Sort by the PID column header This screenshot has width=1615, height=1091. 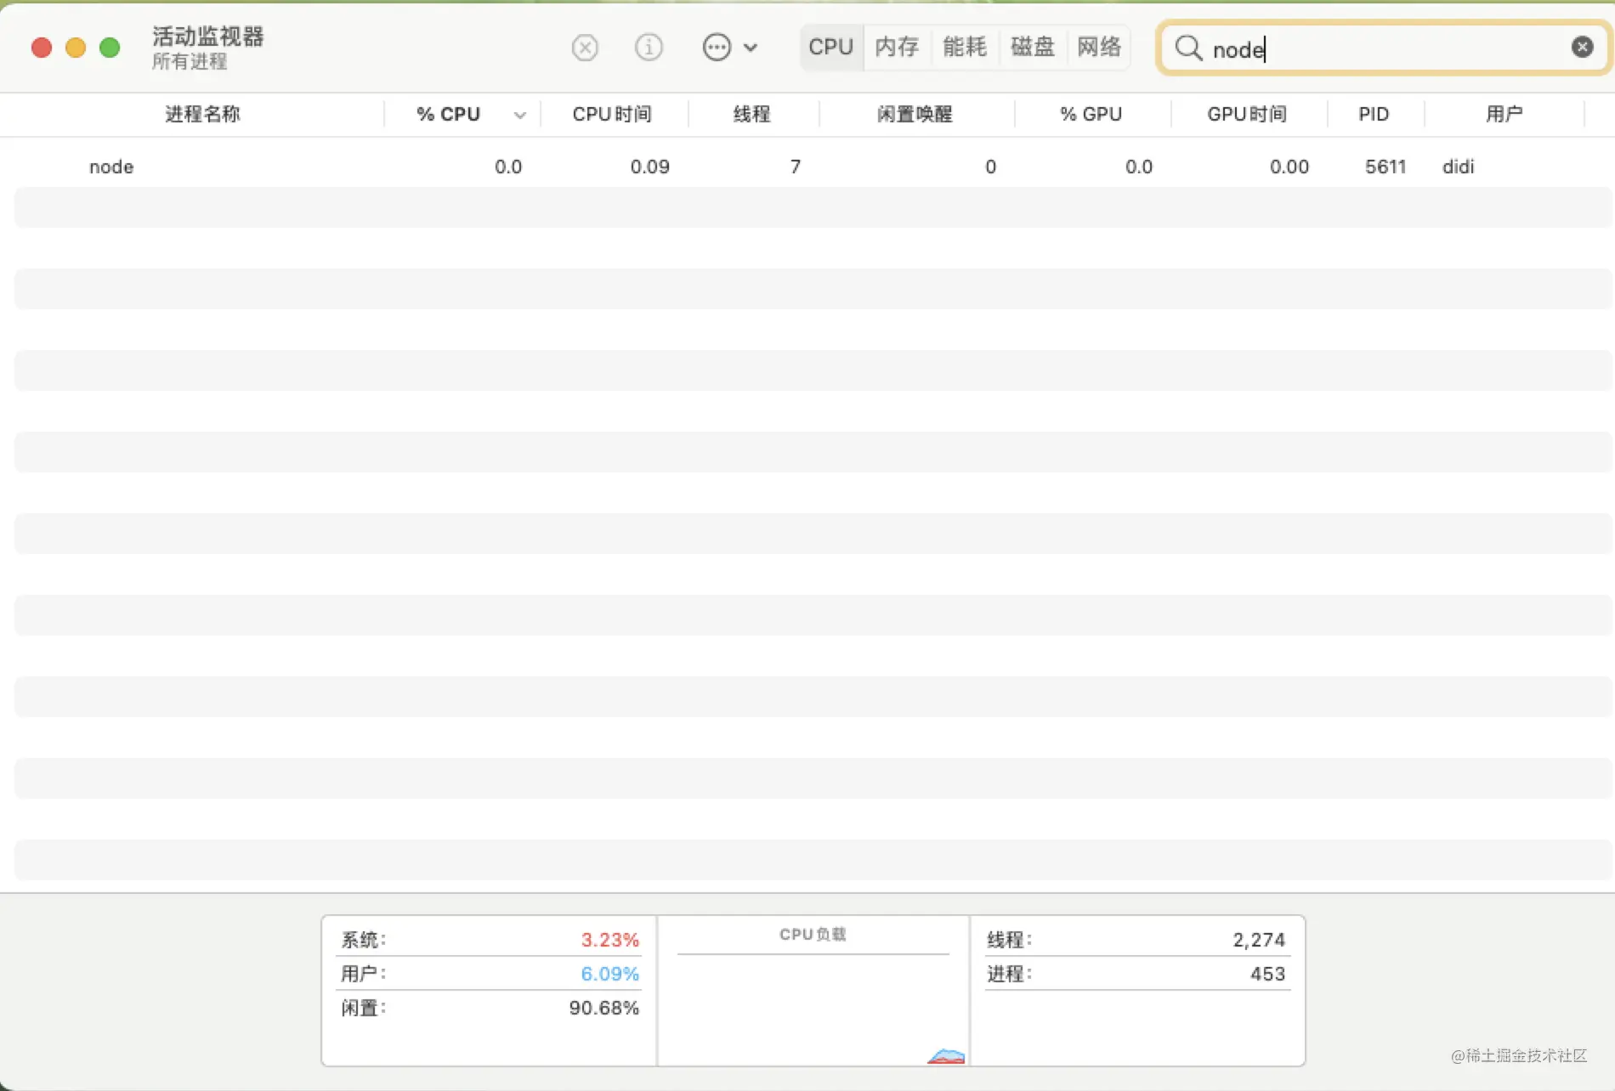[1374, 114]
